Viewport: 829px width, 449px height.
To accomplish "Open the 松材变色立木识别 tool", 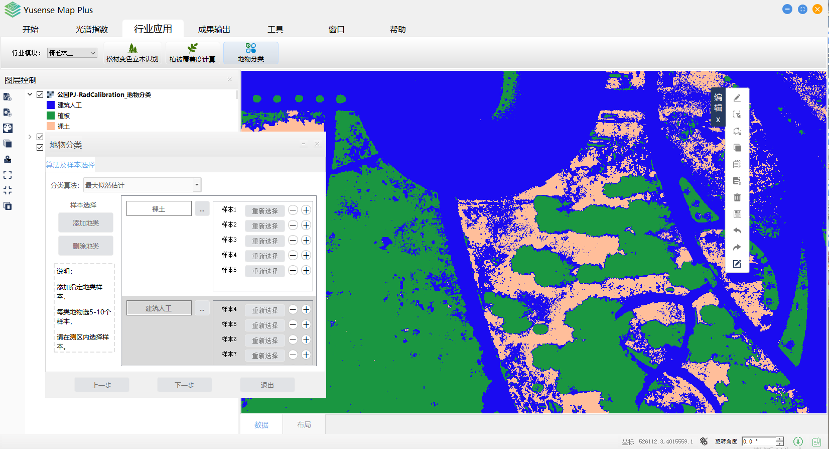I will 132,53.
